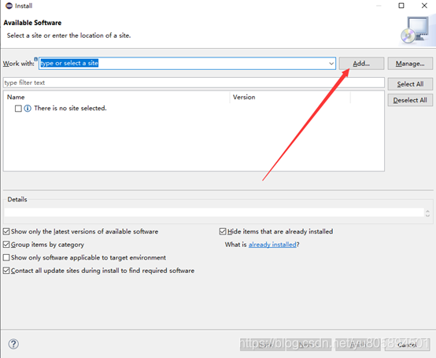The image size is (436, 358).
Task: Click Deselect All button
Action: (x=410, y=100)
